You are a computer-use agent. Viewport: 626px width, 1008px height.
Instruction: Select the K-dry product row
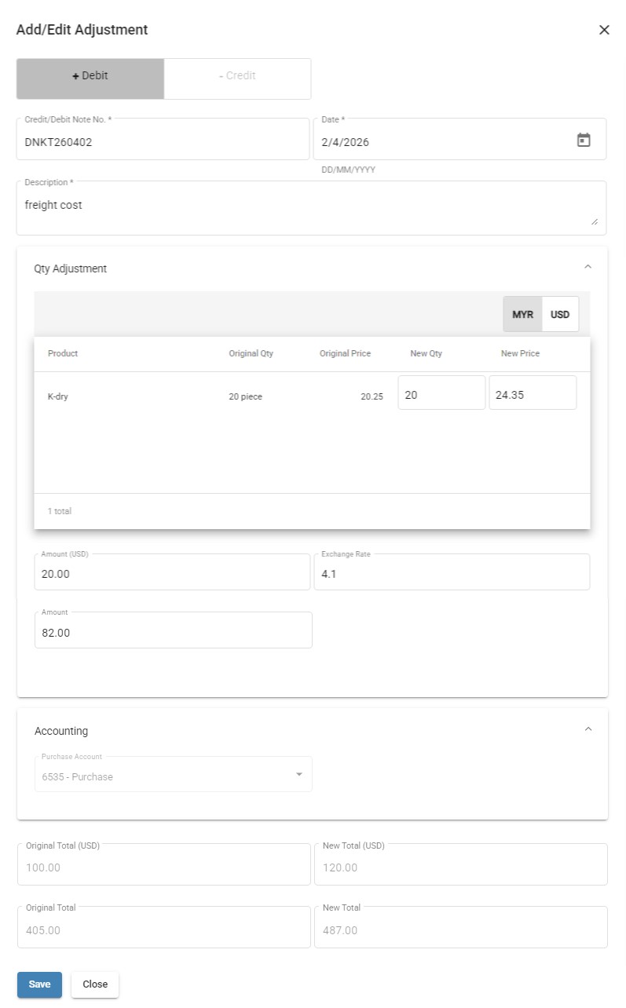tap(312, 396)
